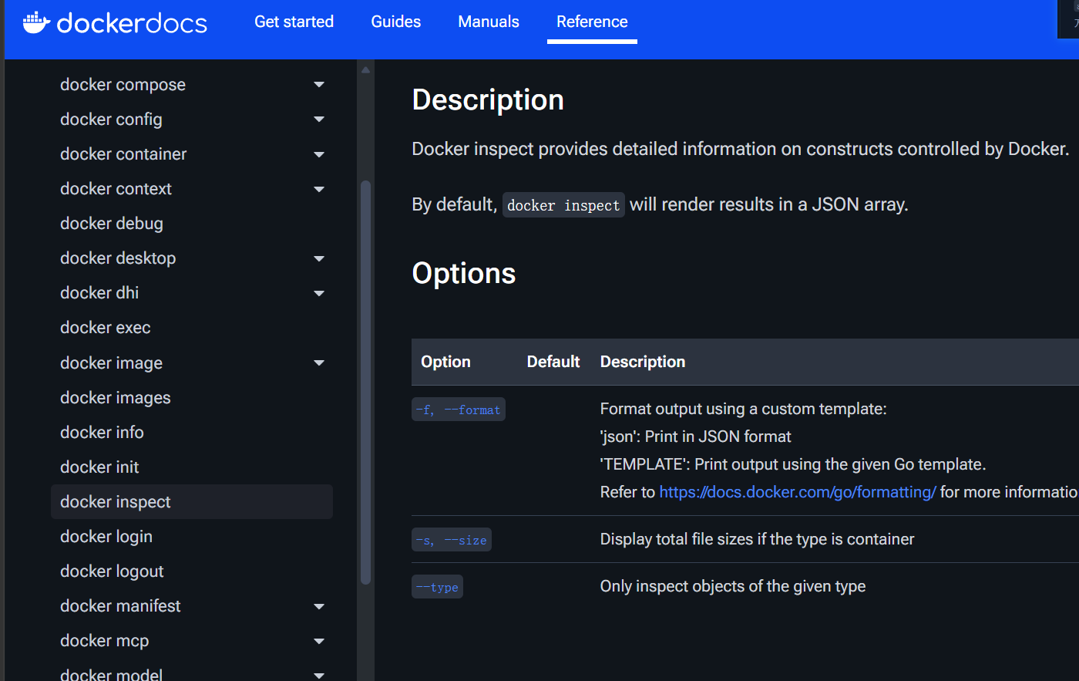Image resolution: width=1079 pixels, height=681 pixels.
Task: Open the docs.docker.com/go/formatting link
Action: pyautogui.click(x=798, y=492)
